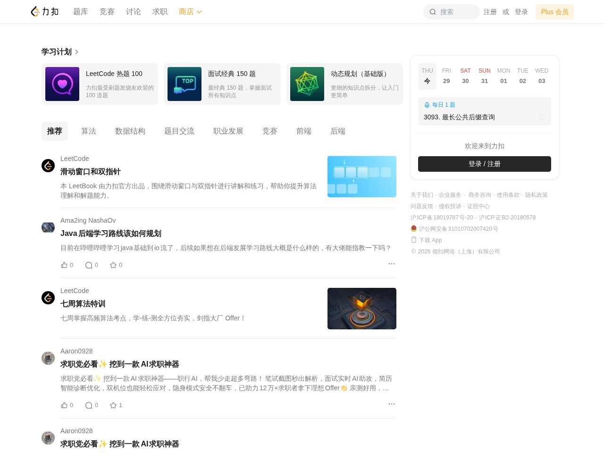Viewport: 604px width, 453px height.
Task: Switch to the 前端 tab
Action: point(304,131)
